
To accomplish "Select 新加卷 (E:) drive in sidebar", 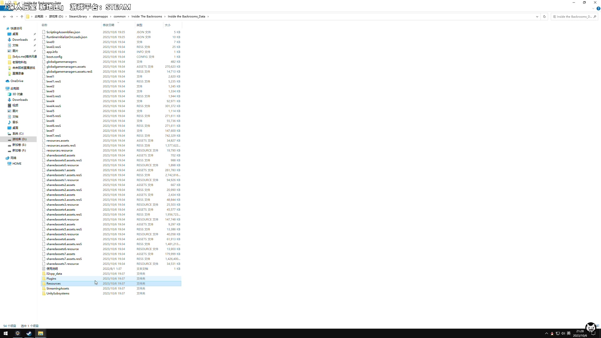I will tap(19, 145).
